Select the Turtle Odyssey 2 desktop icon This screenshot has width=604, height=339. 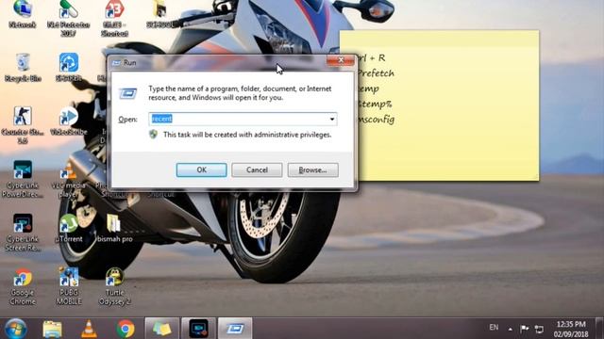(114, 286)
